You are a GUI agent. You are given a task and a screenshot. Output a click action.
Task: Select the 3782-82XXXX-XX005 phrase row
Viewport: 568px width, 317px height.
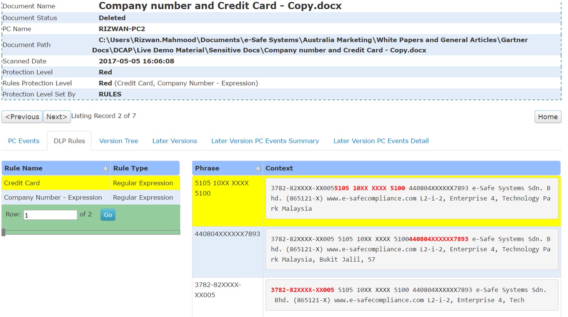218,290
